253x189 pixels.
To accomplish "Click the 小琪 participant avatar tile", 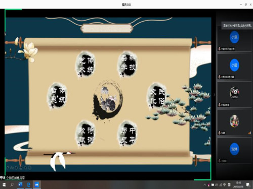I will tap(234, 37).
